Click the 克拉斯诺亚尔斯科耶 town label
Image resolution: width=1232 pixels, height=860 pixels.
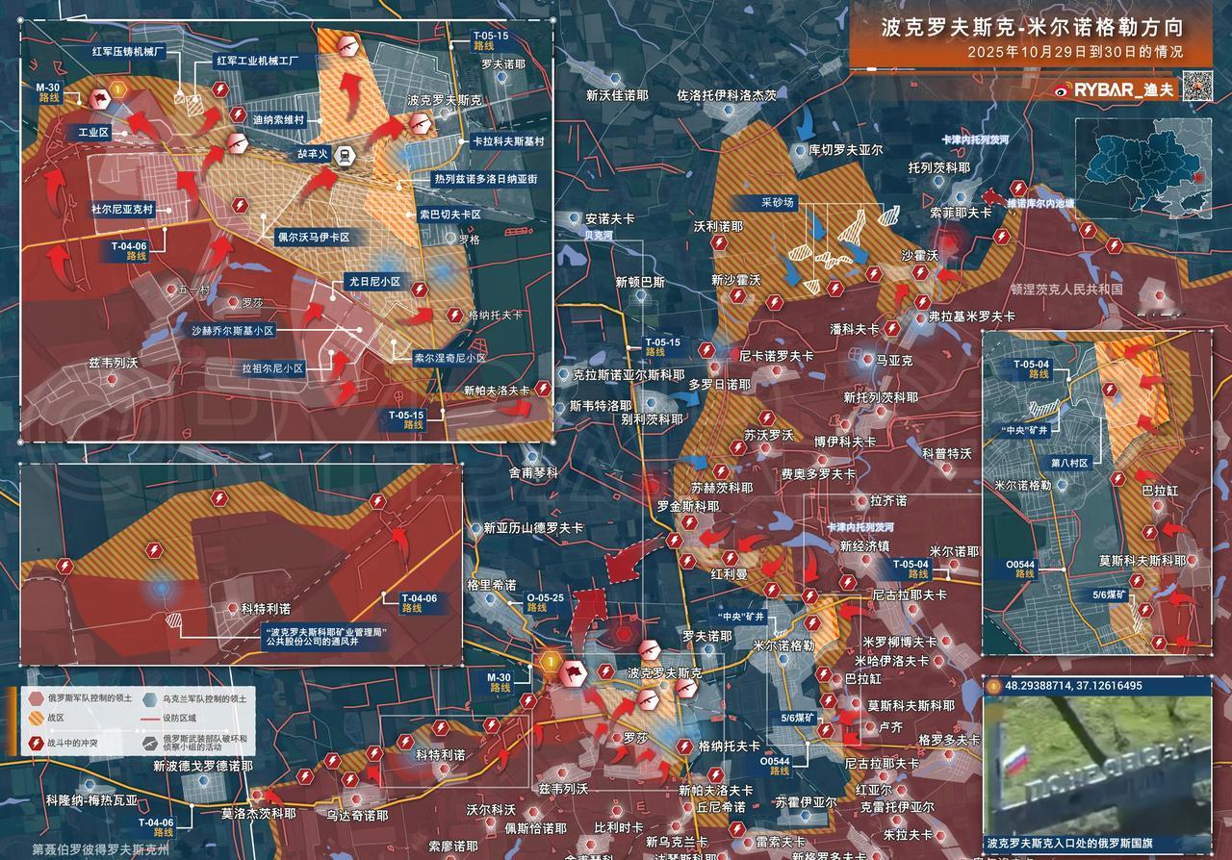(629, 374)
